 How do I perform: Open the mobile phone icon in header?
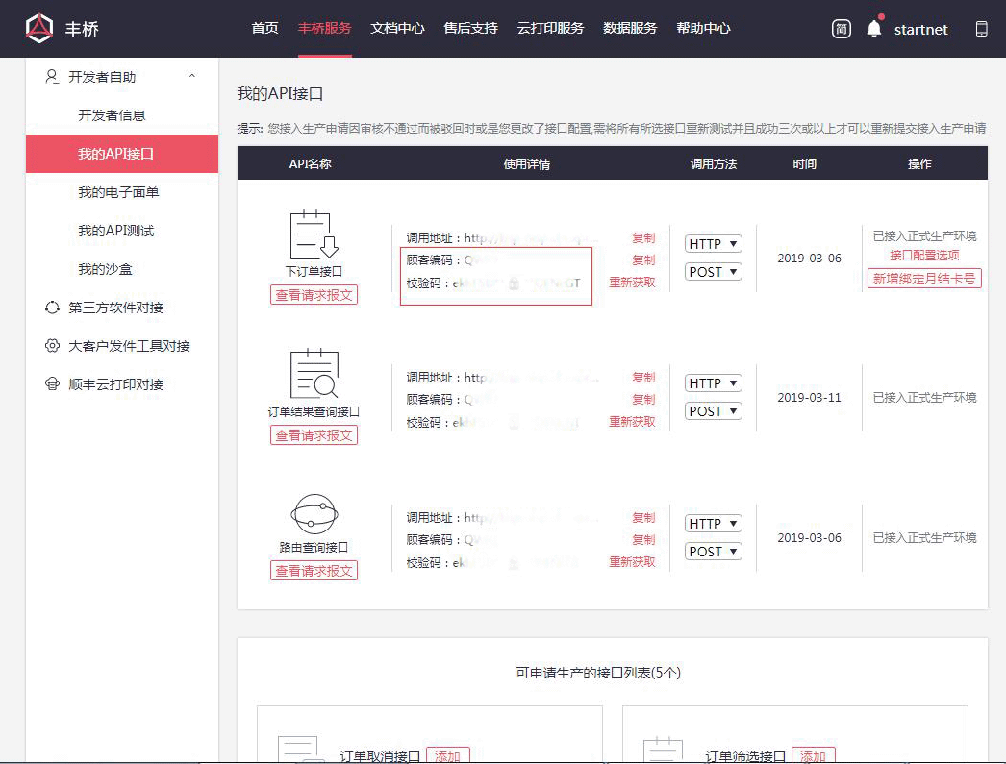[x=981, y=29]
